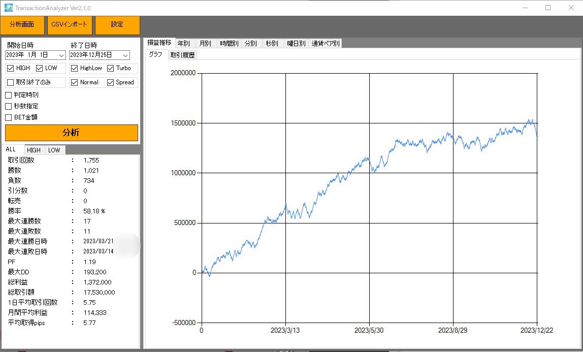Switch to the 曜日別 tab

click(297, 44)
